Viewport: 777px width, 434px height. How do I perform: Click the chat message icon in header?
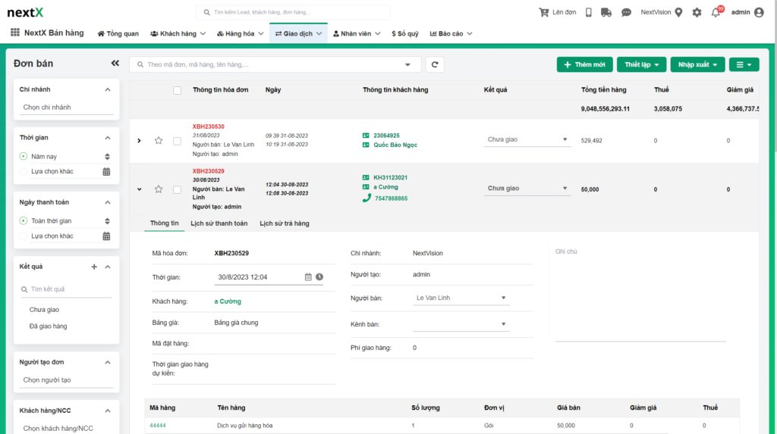626,13
